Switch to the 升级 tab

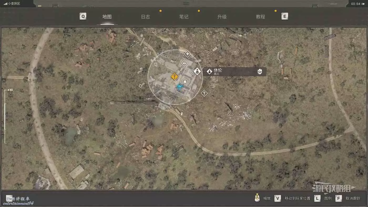pyautogui.click(x=222, y=17)
